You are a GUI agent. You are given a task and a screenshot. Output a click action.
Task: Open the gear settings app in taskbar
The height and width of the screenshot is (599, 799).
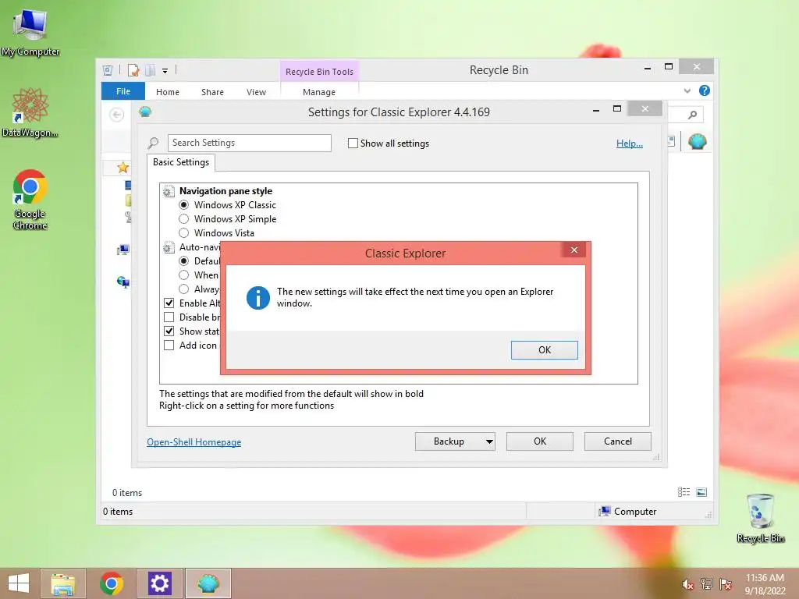159,583
